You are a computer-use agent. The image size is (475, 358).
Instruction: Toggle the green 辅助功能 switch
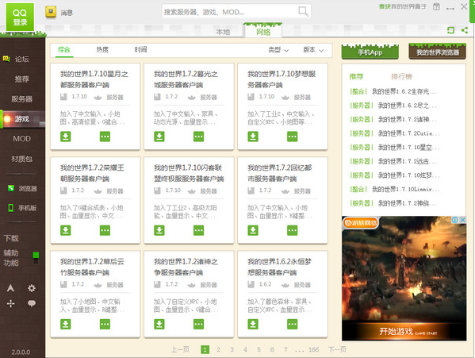36,258
